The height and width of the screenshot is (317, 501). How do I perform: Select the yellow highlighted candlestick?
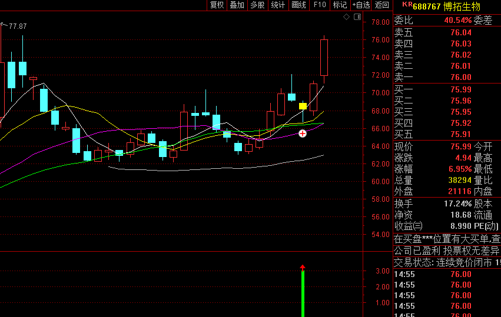coord(303,106)
